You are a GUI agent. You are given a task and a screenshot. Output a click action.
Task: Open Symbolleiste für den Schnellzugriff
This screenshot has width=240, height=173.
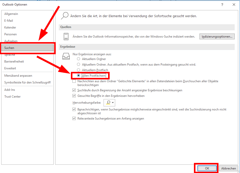(x=27, y=82)
